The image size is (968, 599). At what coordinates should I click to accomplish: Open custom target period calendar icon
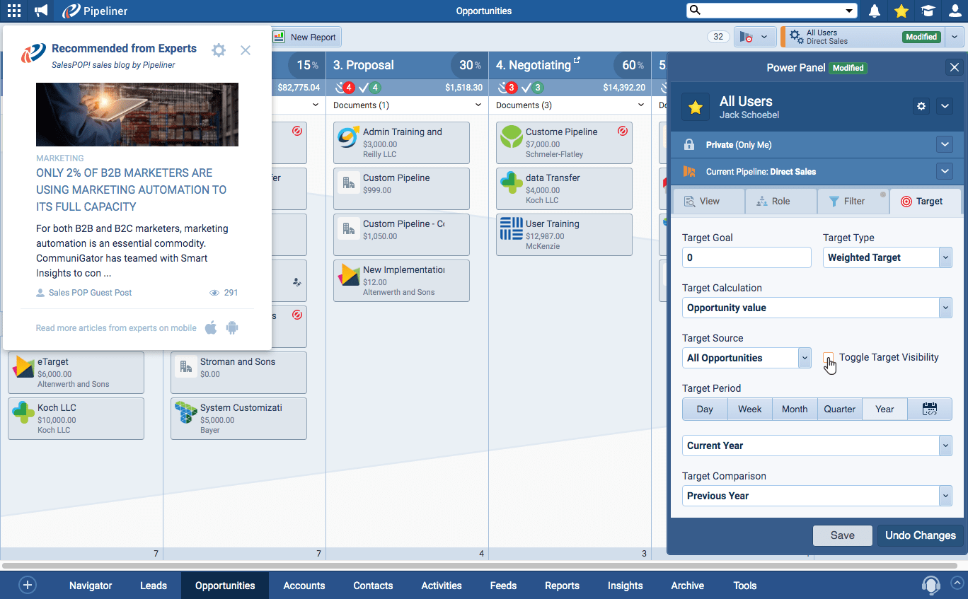[930, 409]
